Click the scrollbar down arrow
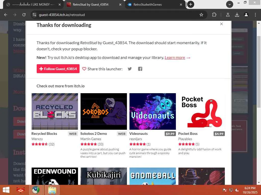The width and height of the screenshot is (261, 195). 259,183
